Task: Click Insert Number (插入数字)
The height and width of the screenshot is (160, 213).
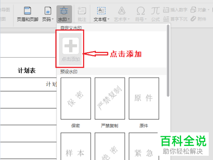Action: pyautogui.click(x=175, y=10)
